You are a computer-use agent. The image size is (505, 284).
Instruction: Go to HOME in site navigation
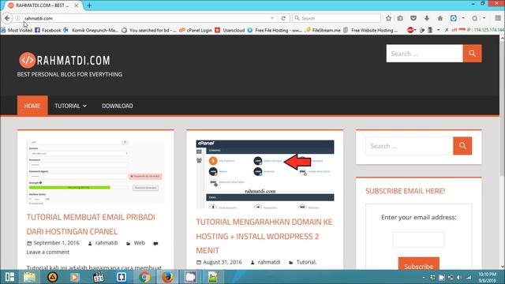[32, 106]
